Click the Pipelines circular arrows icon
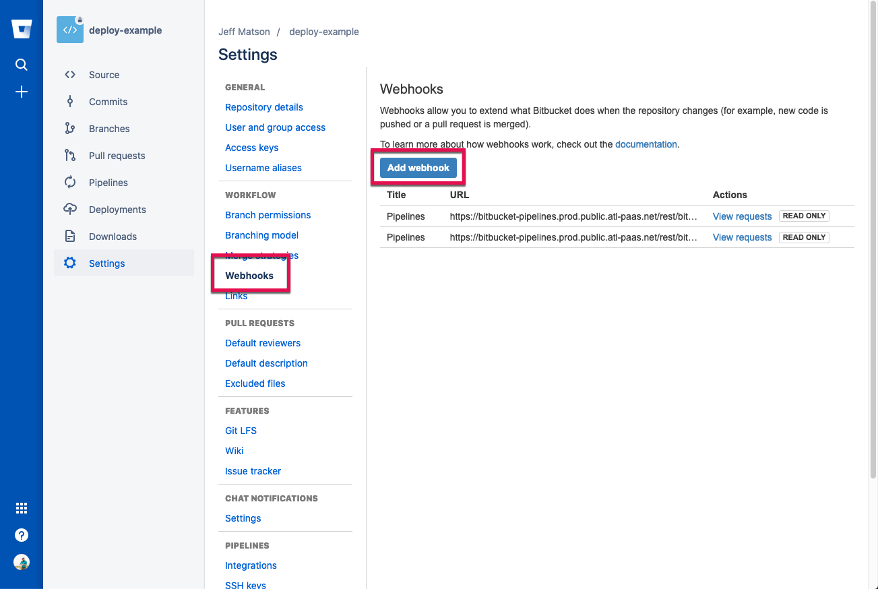 [70, 183]
